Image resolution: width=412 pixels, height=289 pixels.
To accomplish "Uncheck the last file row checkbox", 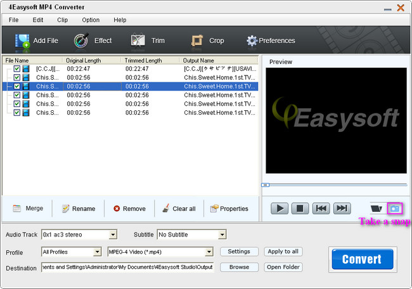I will (x=17, y=112).
